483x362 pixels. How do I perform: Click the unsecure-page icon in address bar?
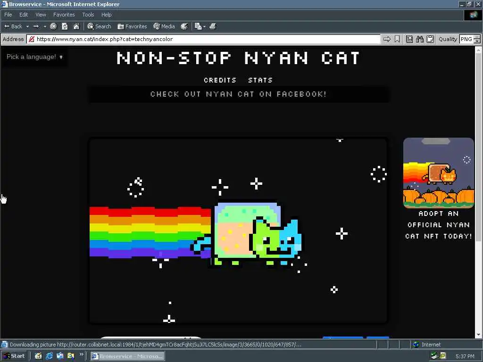coord(32,39)
